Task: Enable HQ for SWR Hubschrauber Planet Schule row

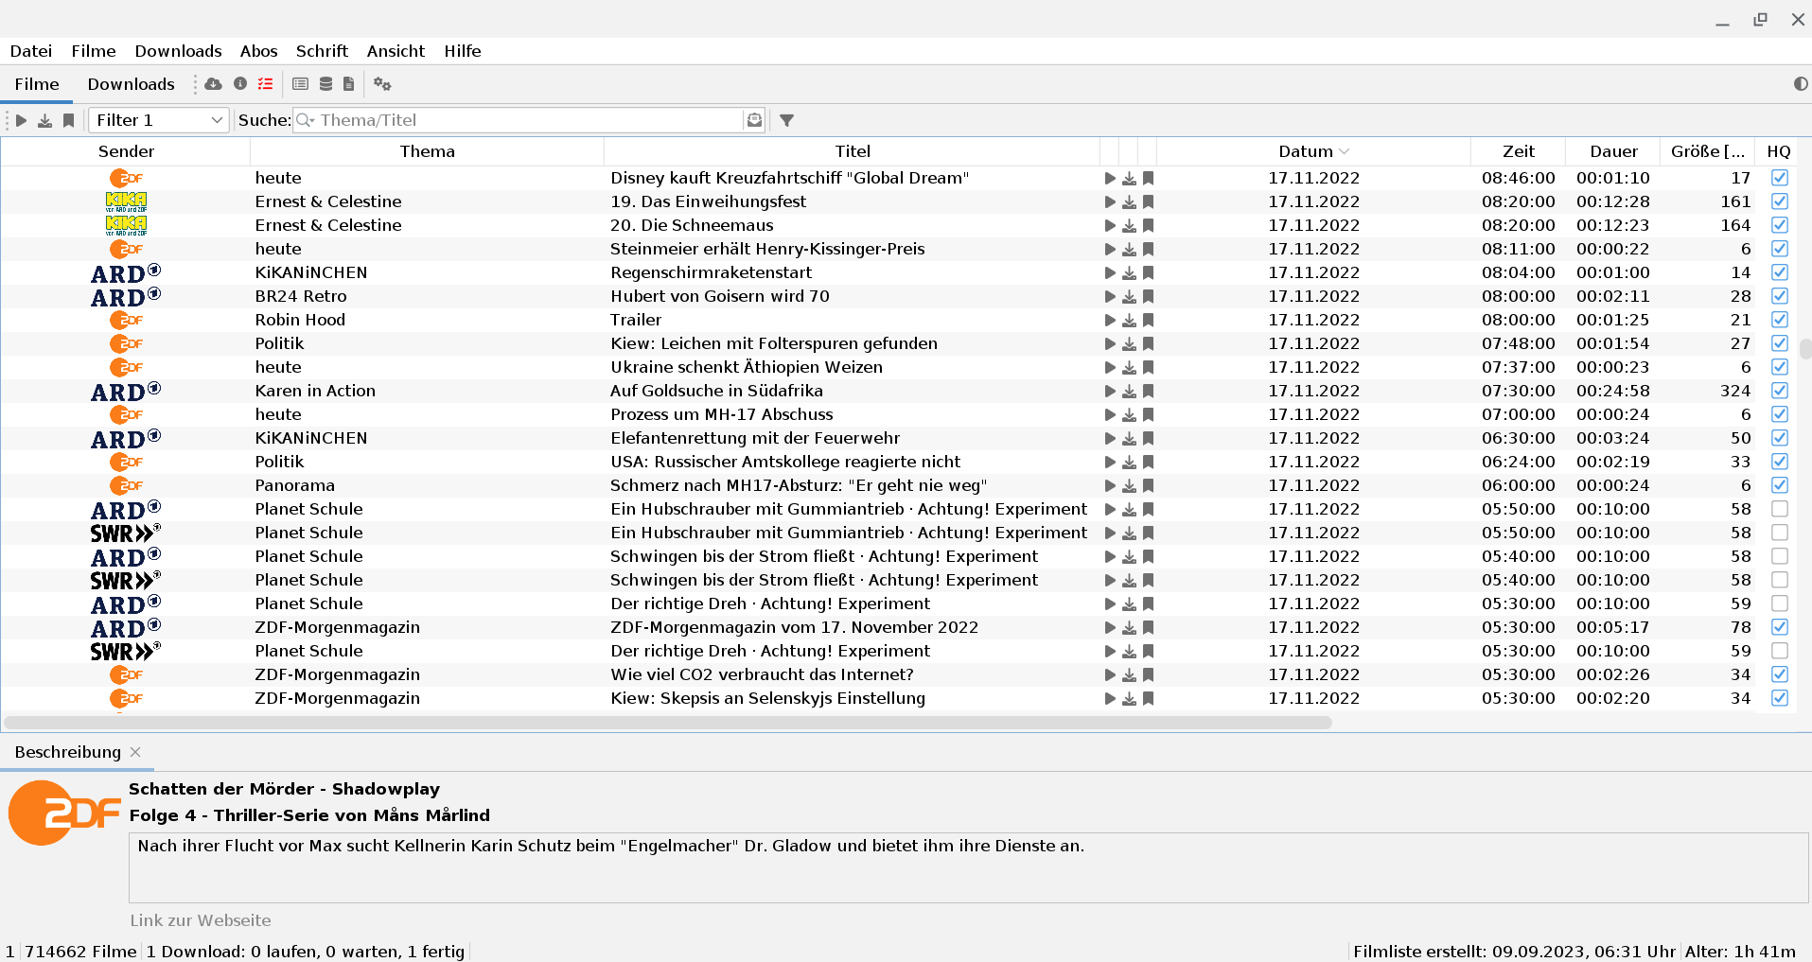Action: [x=1779, y=533]
